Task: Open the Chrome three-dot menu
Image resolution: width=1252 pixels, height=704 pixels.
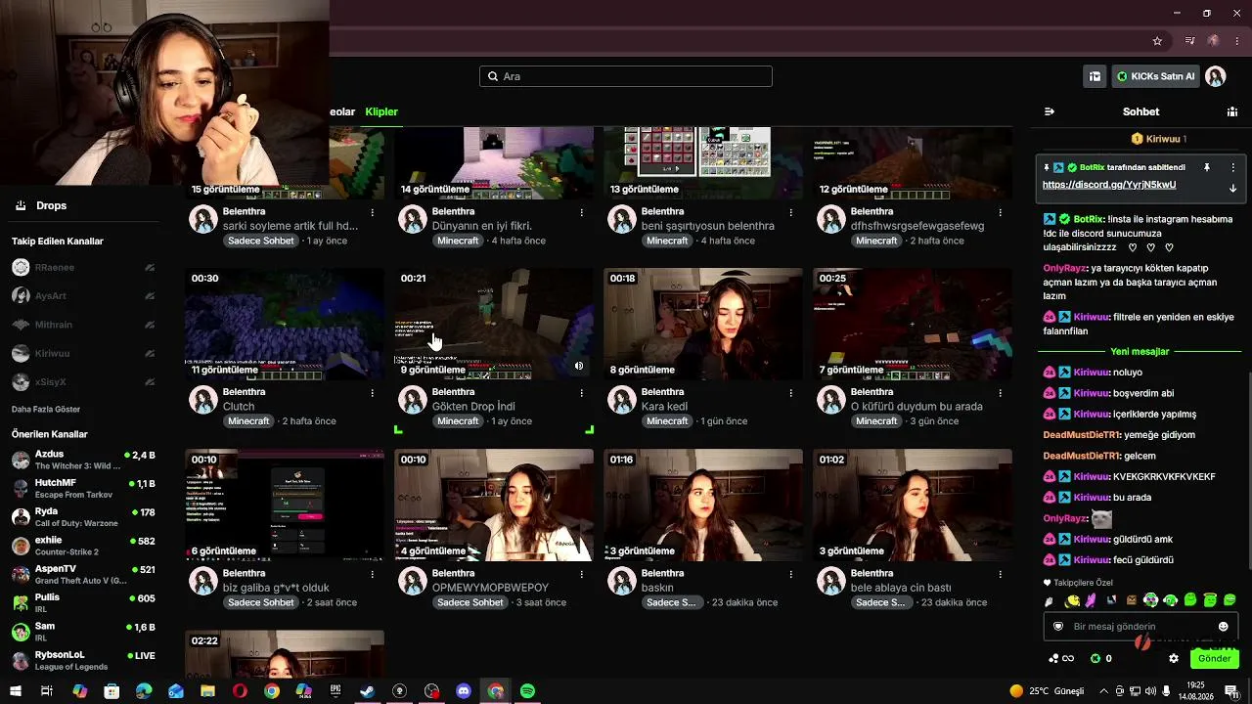Action: click(1238, 41)
